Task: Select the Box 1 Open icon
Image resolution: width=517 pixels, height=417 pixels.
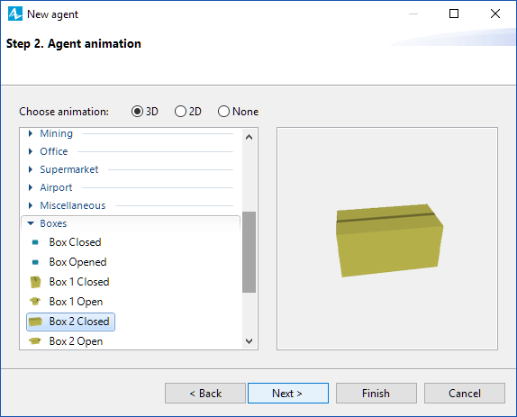Action: point(35,302)
